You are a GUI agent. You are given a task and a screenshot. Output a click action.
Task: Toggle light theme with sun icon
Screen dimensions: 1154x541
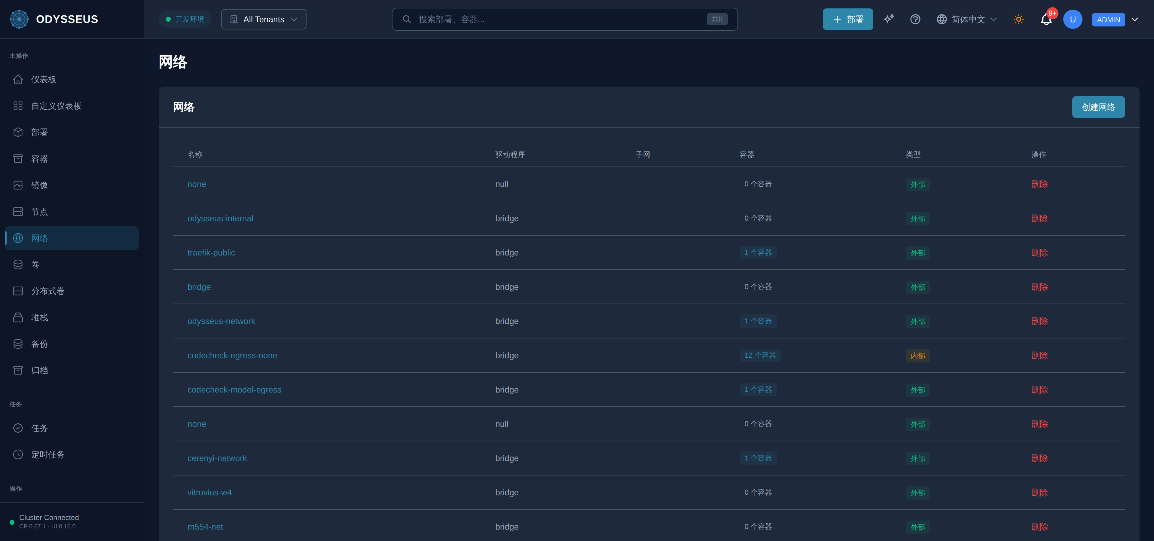point(1019,19)
